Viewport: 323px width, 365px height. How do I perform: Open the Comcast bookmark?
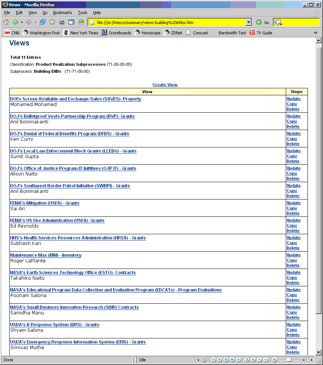pyautogui.click(x=197, y=33)
